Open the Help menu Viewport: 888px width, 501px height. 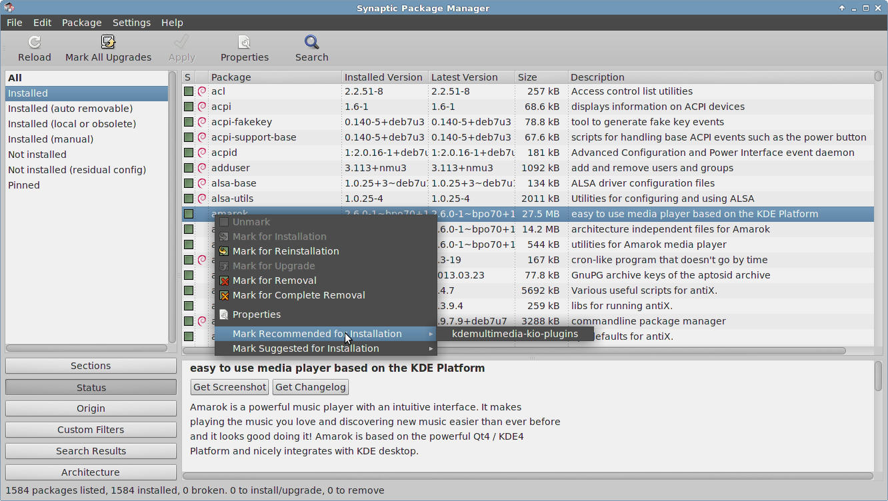point(172,23)
